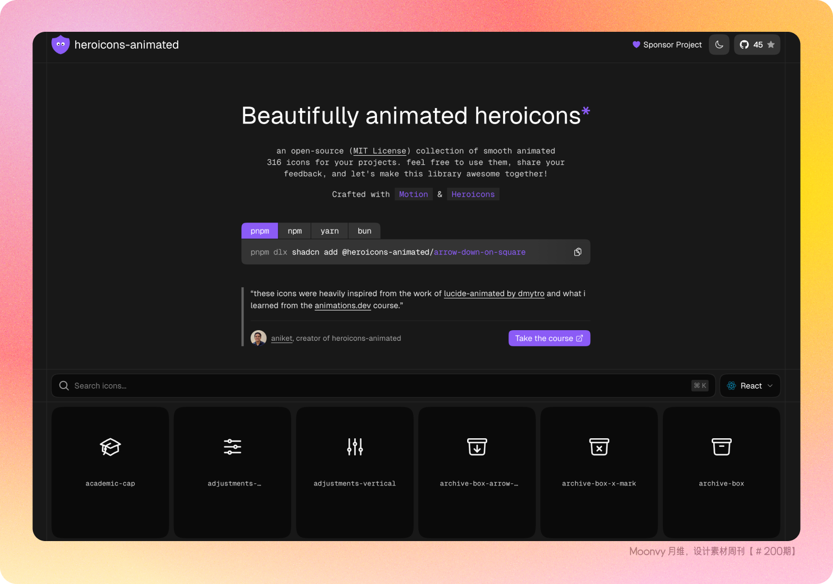Select the horizontal adjustments sliders icon
Image resolution: width=833 pixels, height=584 pixels.
(x=232, y=447)
